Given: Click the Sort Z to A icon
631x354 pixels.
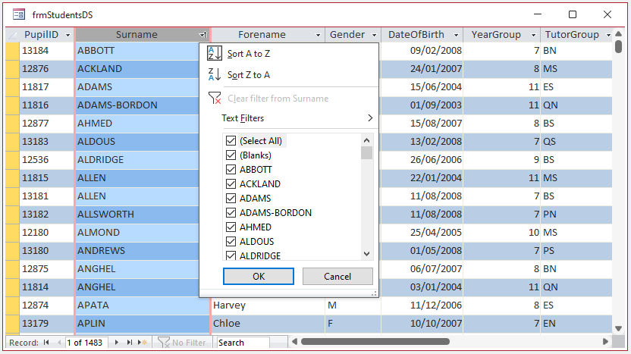Looking at the screenshot, I should tap(215, 74).
